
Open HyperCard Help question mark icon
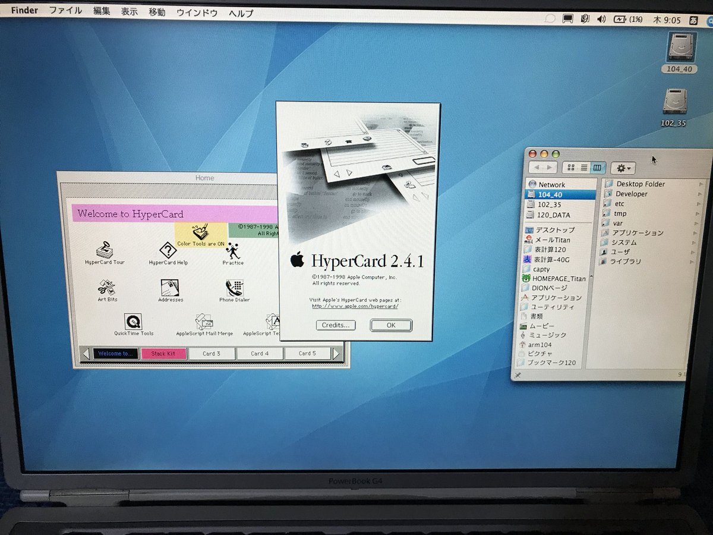[168, 250]
